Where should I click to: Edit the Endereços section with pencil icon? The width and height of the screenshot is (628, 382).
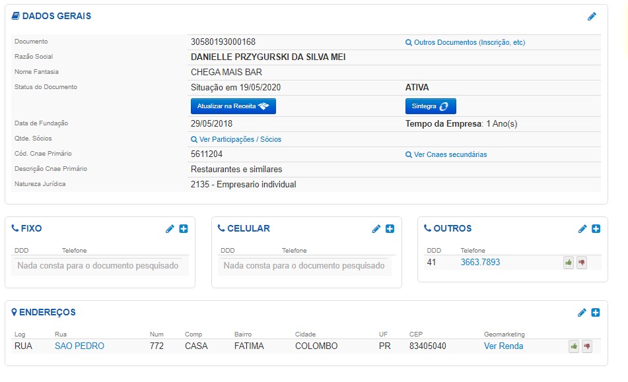click(582, 313)
